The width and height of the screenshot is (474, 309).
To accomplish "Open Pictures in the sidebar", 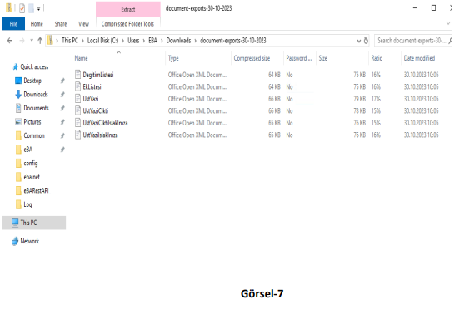I will (32, 122).
